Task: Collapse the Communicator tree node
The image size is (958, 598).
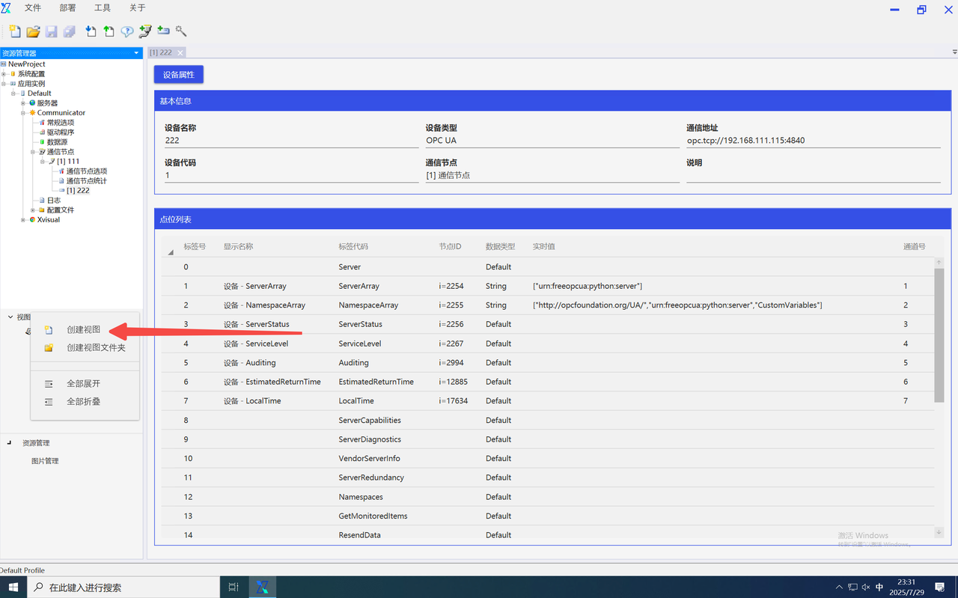Action: click(x=23, y=113)
